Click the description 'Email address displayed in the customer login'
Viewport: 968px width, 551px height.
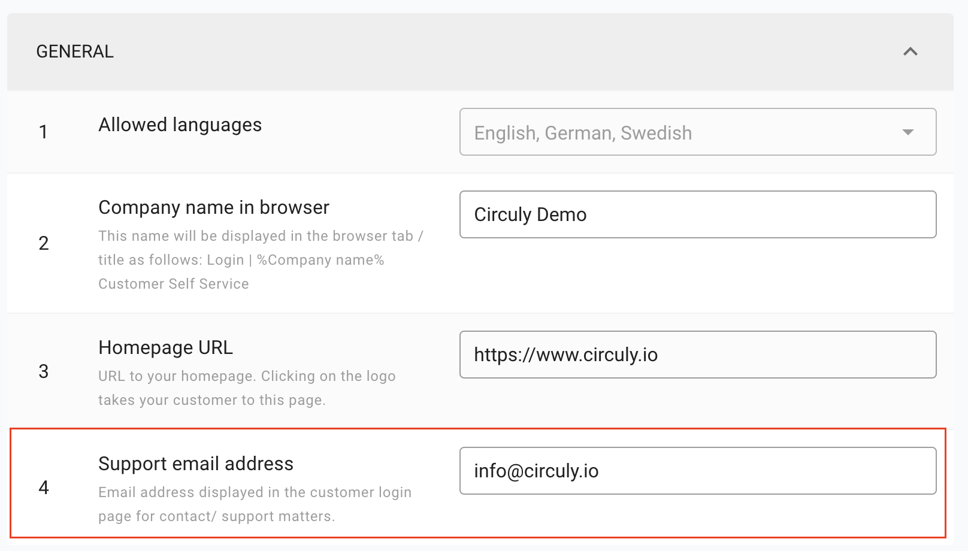[x=255, y=504]
